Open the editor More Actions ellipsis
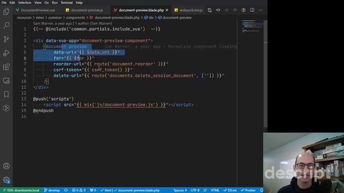The image size is (344, 193). [x=260, y=10]
